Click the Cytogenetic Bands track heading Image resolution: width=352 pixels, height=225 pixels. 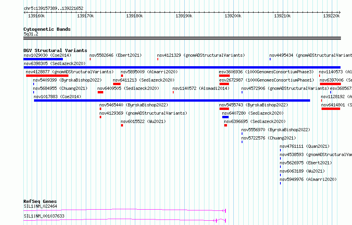pos(47,29)
